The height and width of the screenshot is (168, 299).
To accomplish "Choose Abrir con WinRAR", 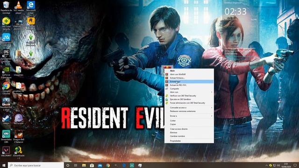I will click(189, 74).
